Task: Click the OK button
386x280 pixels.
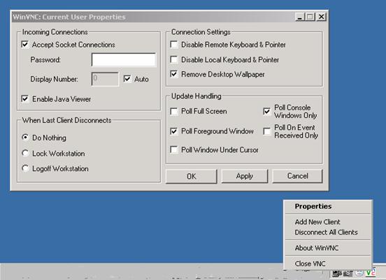Action: [192, 176]
